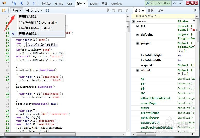Switch to the Cookies tab
Viewport: 200px width, 138px height.
click(117, 4)
